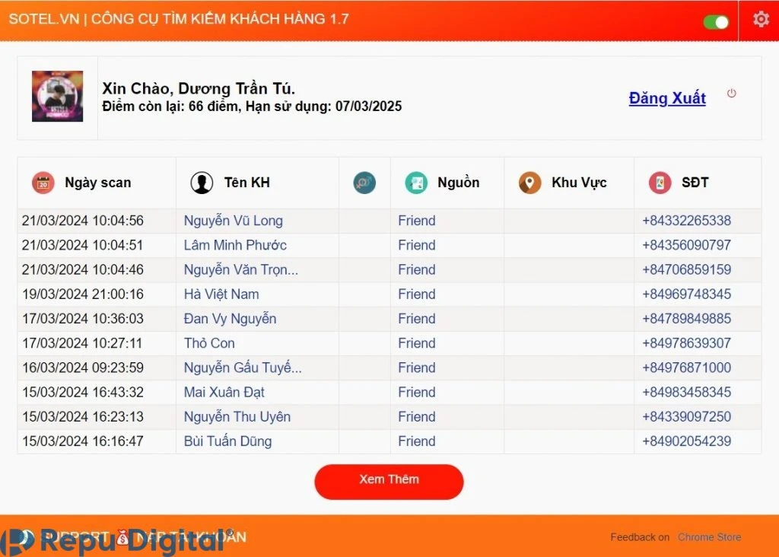The image size is (779, 557).
Task: Follow the Chrome Store footer link
Action: (x=708, y=536)
